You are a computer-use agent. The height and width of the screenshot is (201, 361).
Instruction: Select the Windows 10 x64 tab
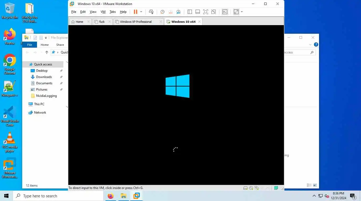(x=183, y=22)
